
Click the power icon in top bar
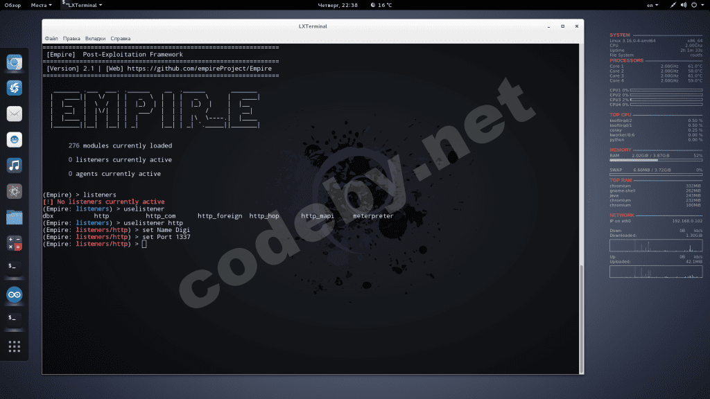click(694, 5)
